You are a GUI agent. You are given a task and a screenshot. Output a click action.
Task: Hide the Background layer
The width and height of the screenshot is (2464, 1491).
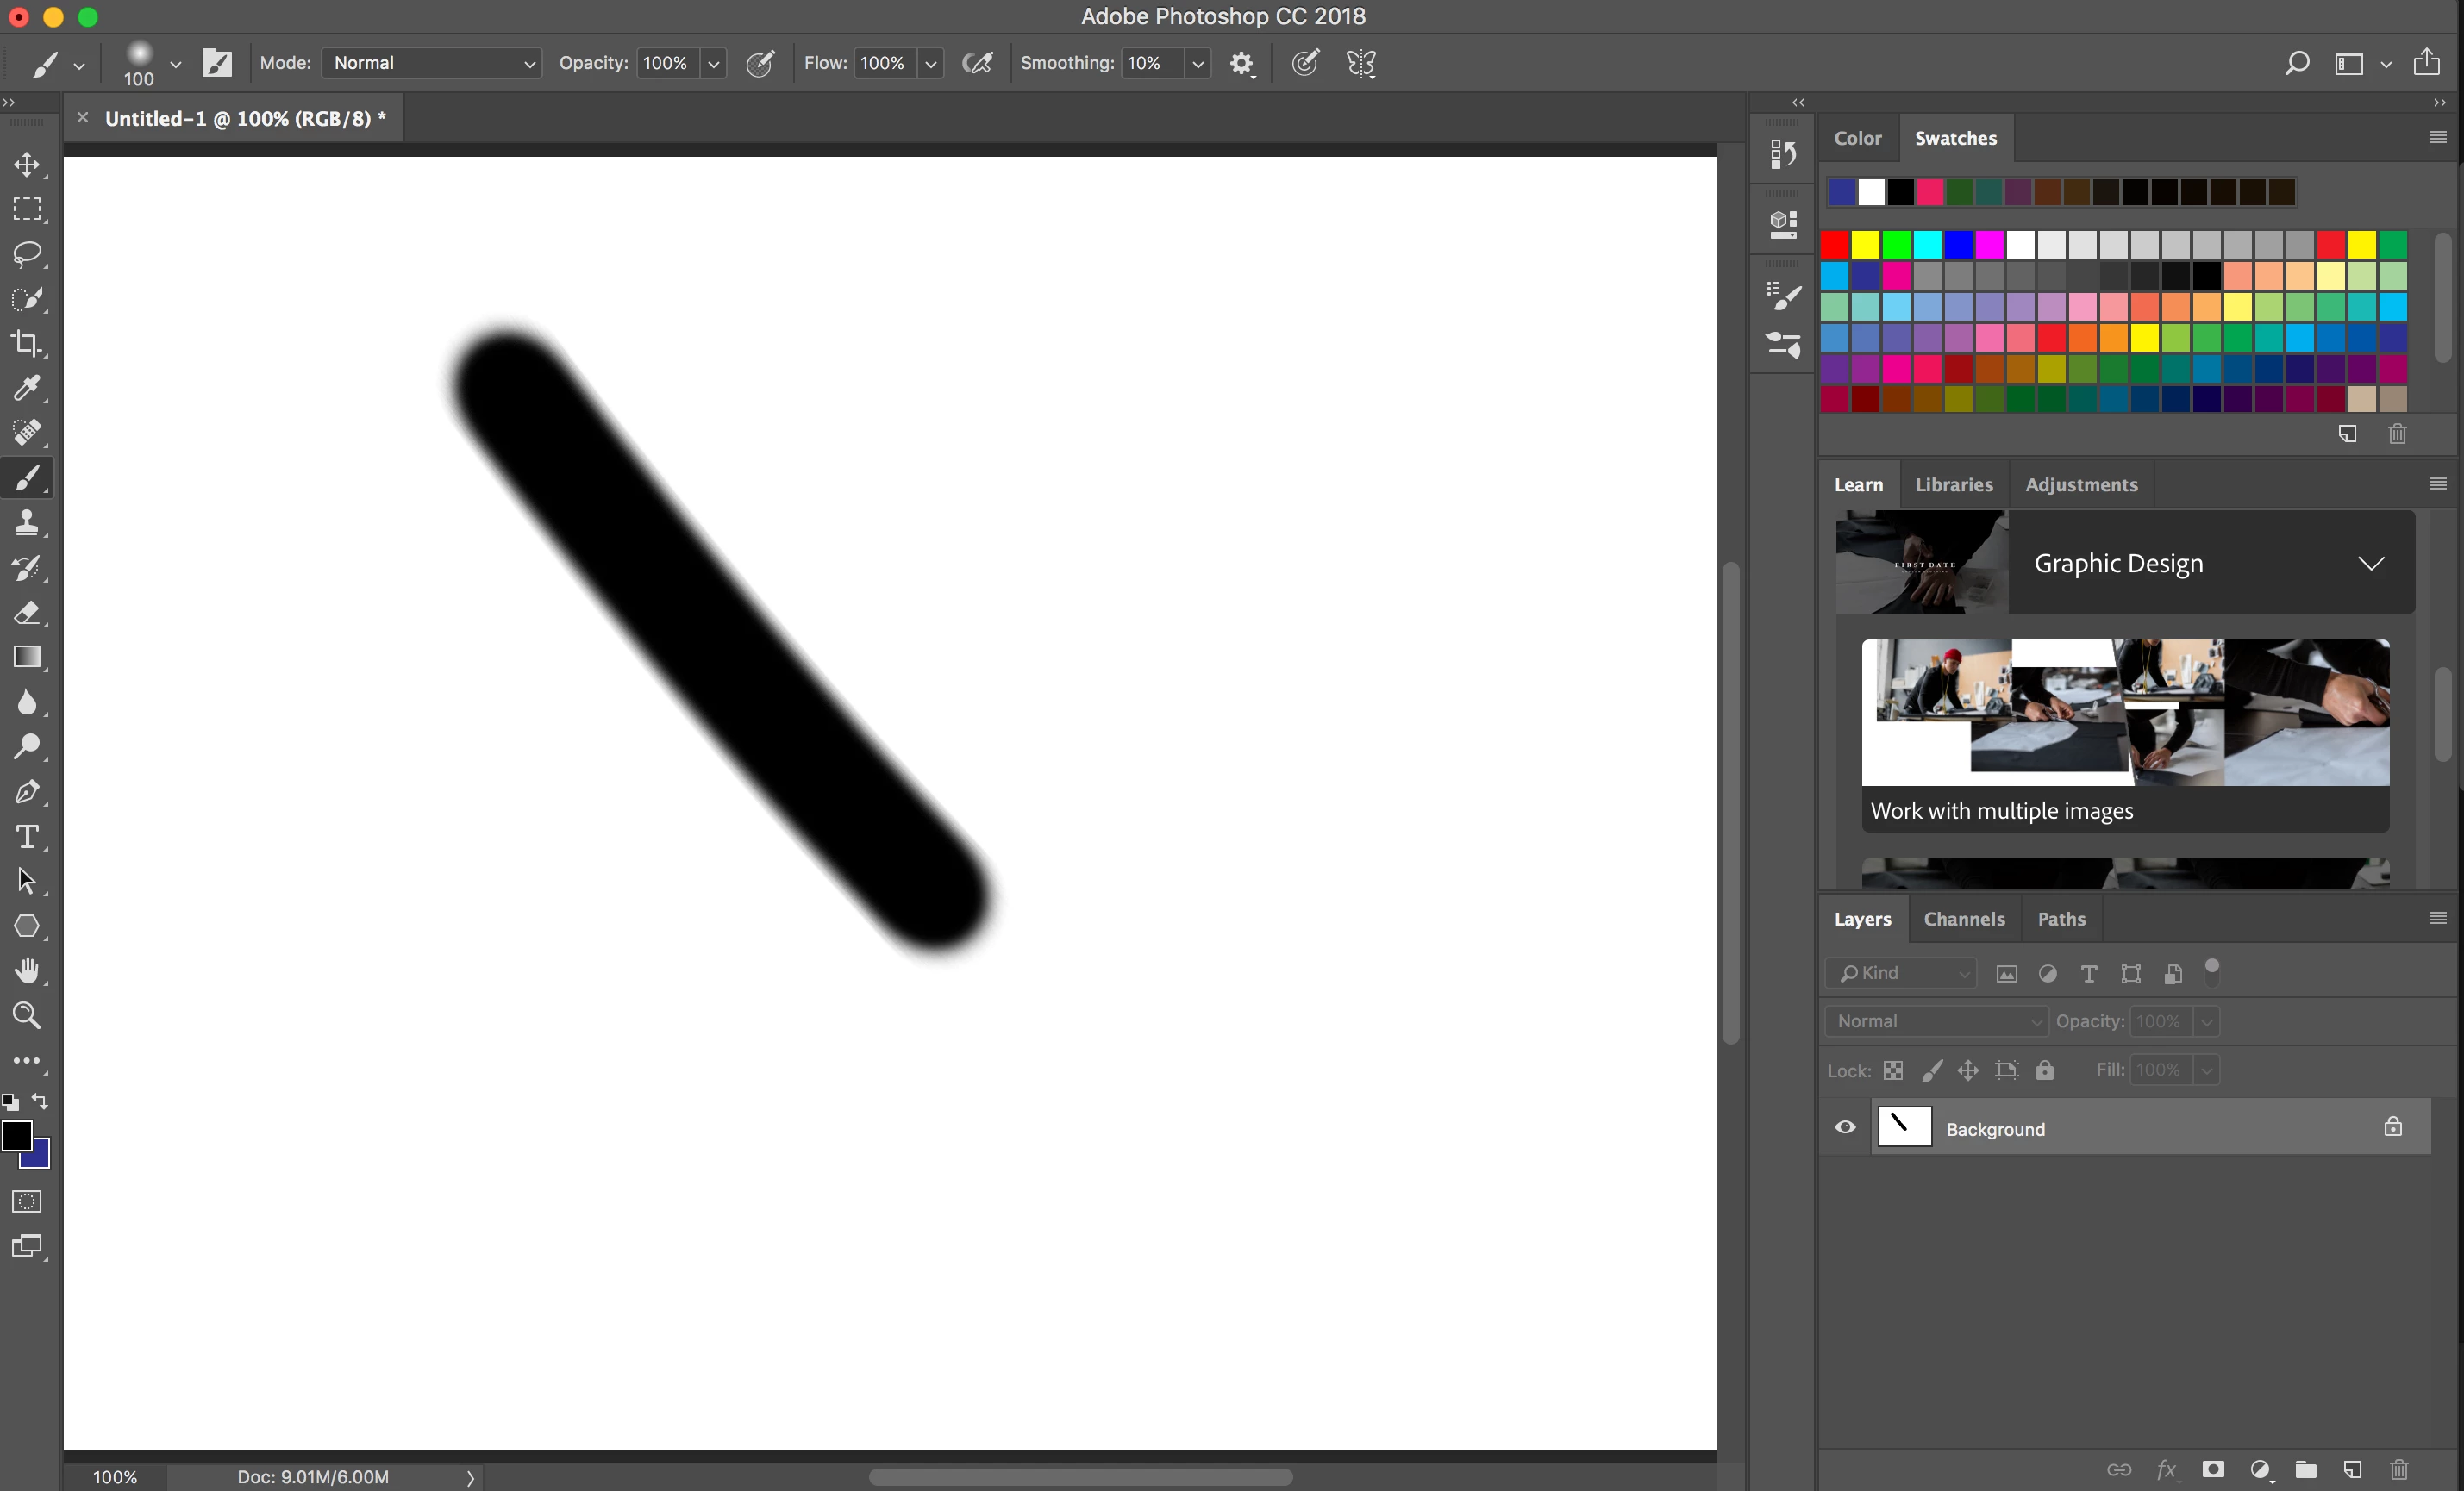coord(1845,1127)
